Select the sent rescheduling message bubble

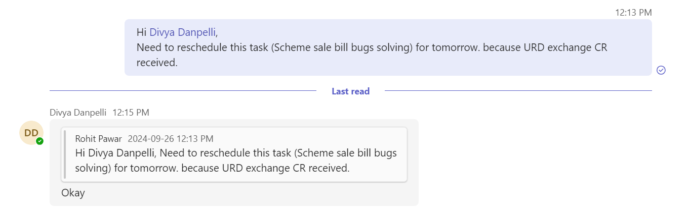[388, 47]
